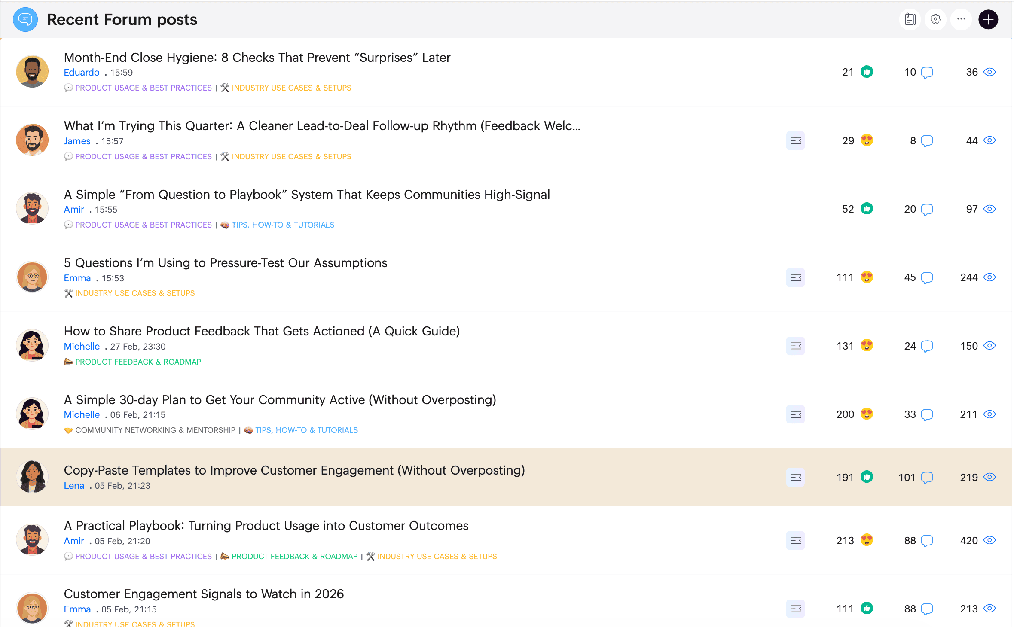Click Lena's avatar thumbnail
The height and width of the screenshot is (627, 1014).
32,477
